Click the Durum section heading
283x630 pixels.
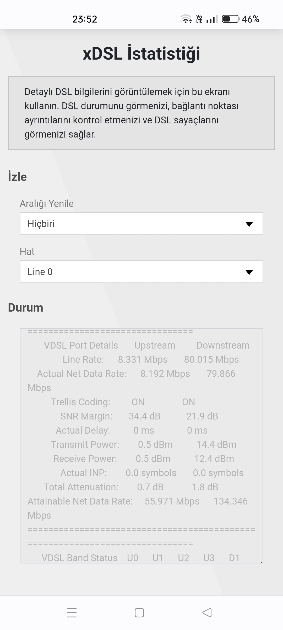click(x=25, y=307)
